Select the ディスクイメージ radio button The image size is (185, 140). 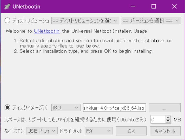(7, 107)
